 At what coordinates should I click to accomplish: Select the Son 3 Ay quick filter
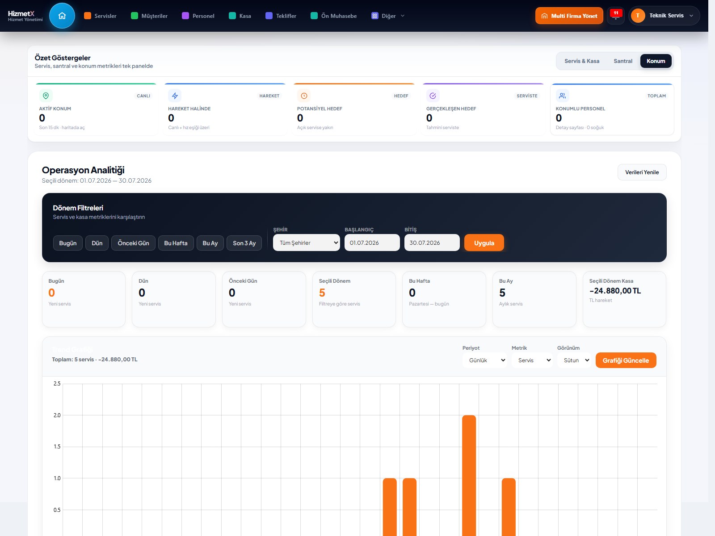click(244, 243)
